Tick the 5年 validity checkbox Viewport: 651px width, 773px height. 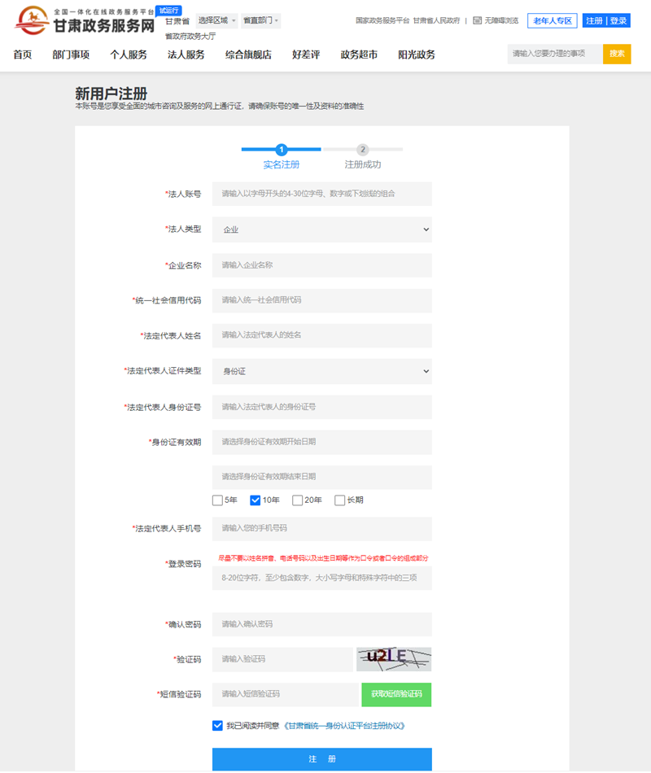[217, 500]
